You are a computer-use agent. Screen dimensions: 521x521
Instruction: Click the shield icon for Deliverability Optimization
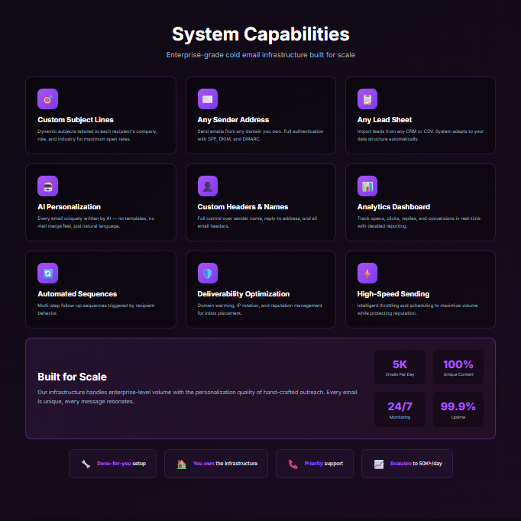click(208, 273)
